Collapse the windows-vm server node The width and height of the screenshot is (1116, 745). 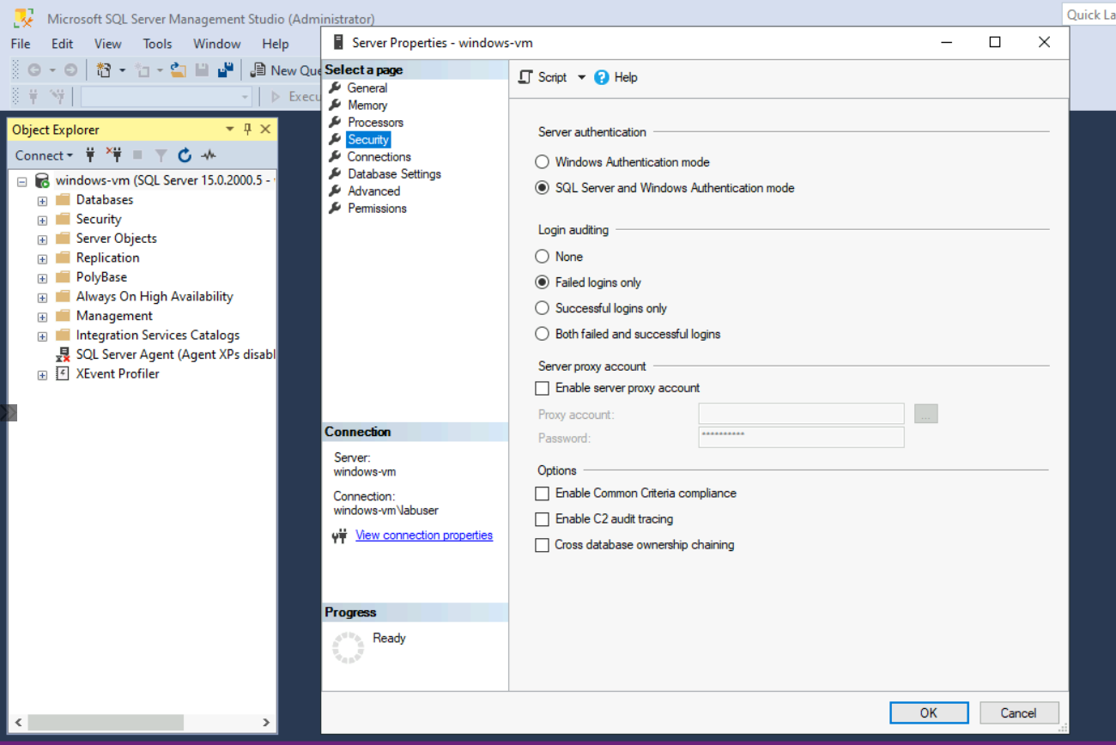click(x=22, y=182)
